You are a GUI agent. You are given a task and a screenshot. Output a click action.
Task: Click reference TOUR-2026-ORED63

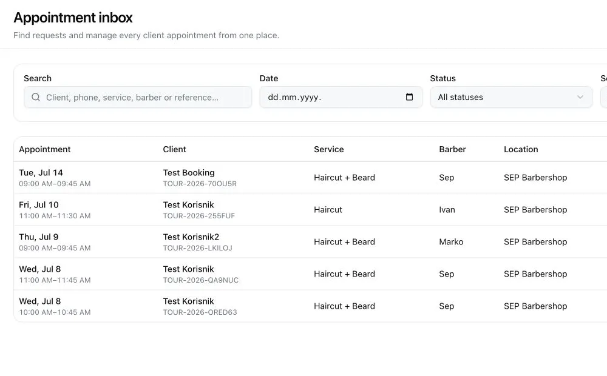200,312
